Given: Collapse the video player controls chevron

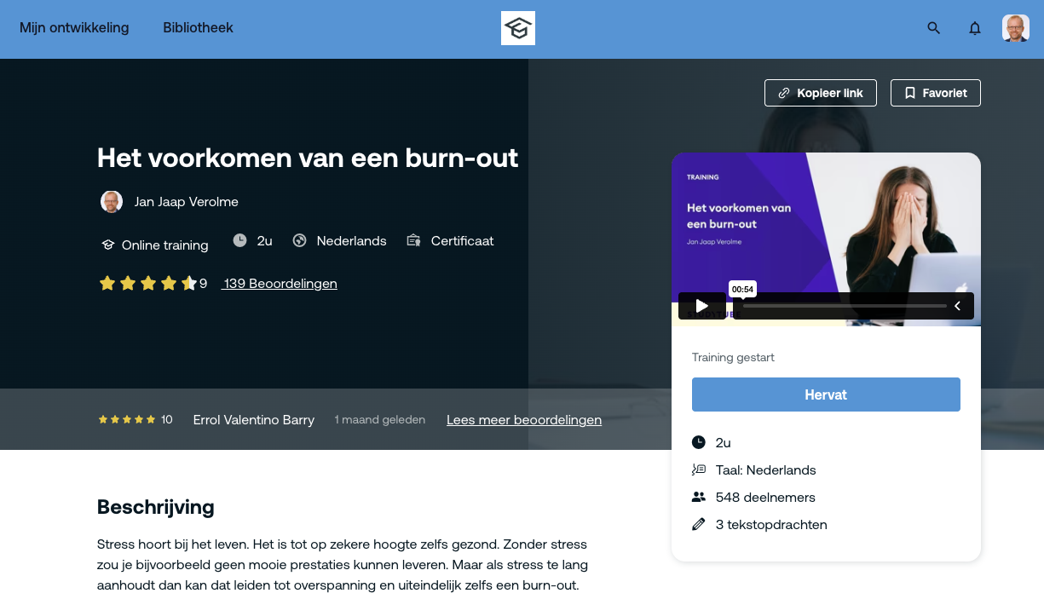Looking at the screenshot, I should click(957, 306).
